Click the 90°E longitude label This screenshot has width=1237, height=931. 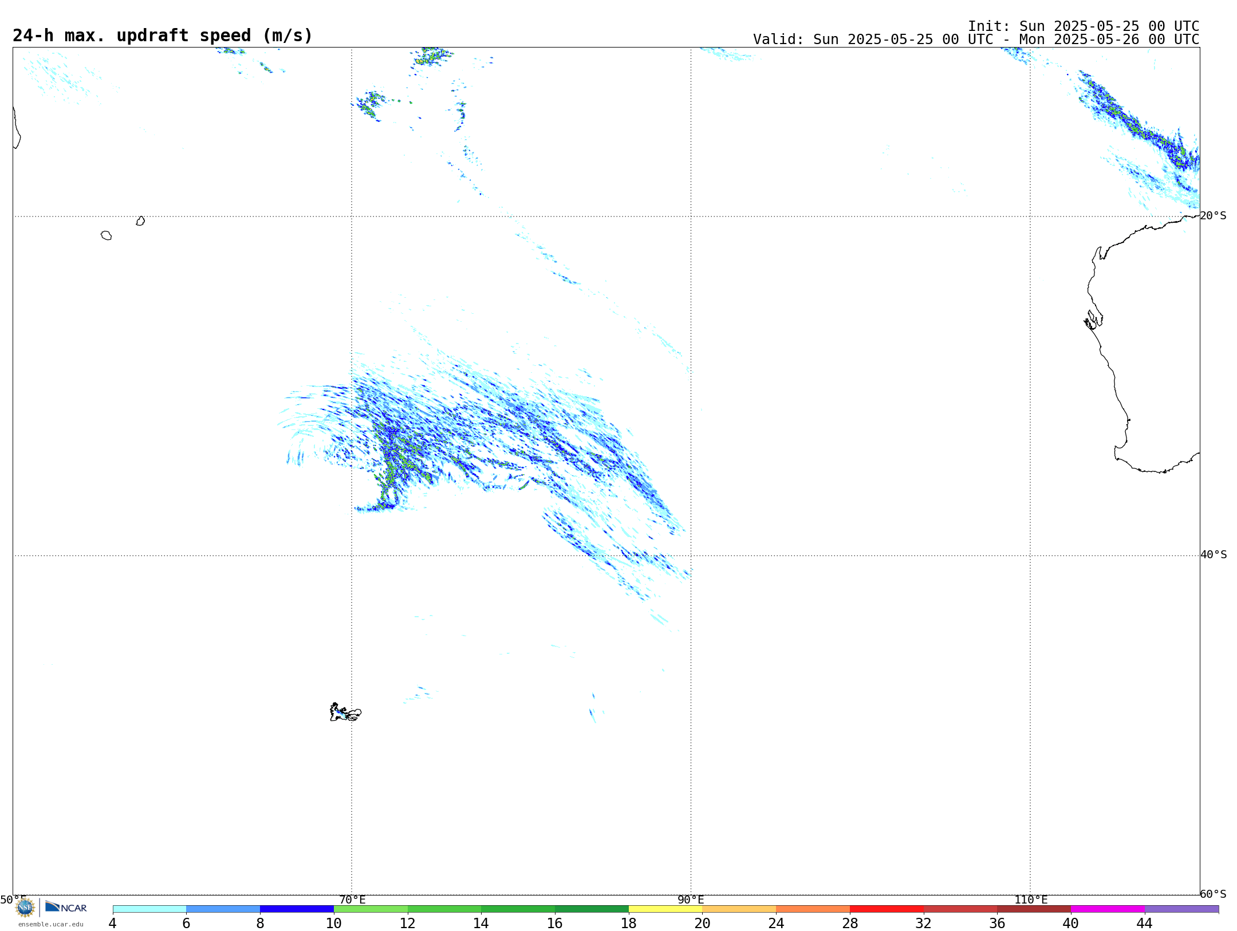[x=691, y=900]
